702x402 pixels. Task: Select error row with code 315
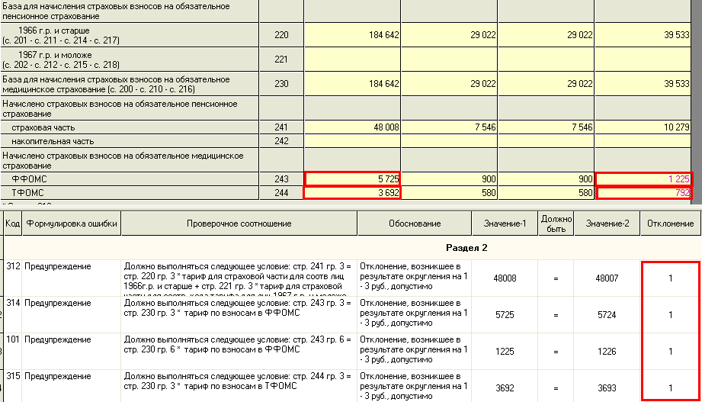pyautogui.click(x=352, y=386)
